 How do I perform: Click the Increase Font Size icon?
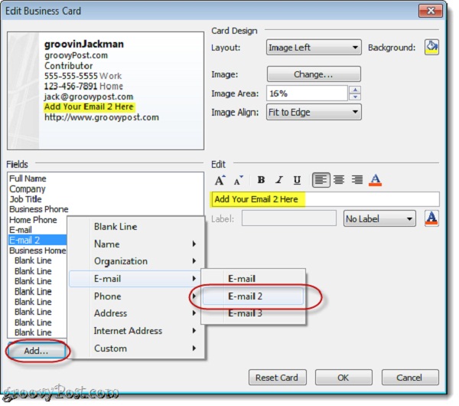[x=220, y=180]
